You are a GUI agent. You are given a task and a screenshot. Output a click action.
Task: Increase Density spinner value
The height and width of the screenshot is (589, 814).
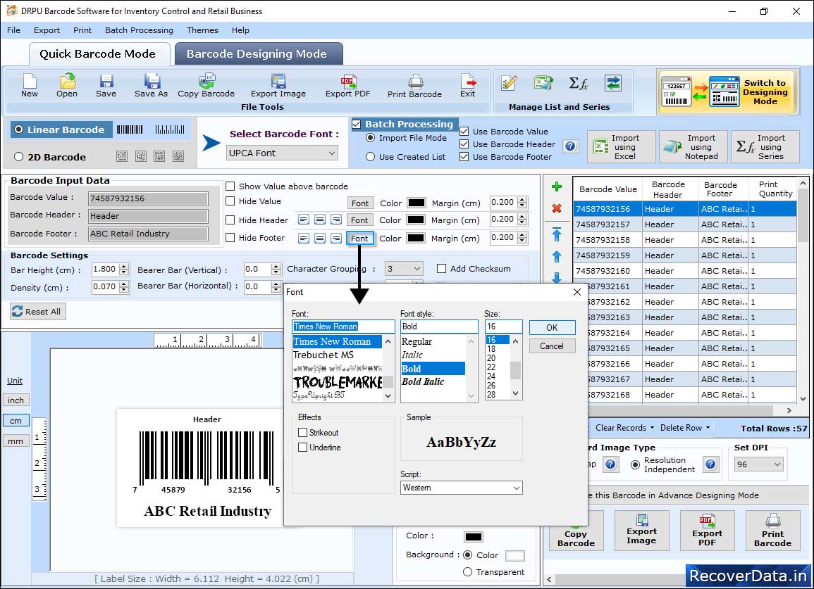click(123, 284)
